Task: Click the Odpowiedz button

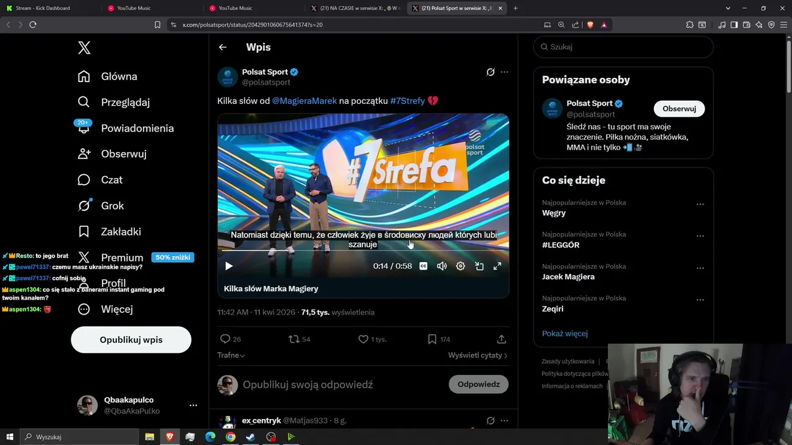Action: pos(478,384)
